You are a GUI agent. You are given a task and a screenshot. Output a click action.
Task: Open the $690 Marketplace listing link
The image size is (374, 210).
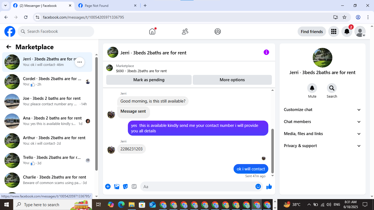[141, 71]
